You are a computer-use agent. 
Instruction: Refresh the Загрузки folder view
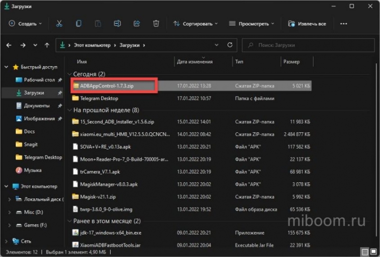click(x=230, y=45)
